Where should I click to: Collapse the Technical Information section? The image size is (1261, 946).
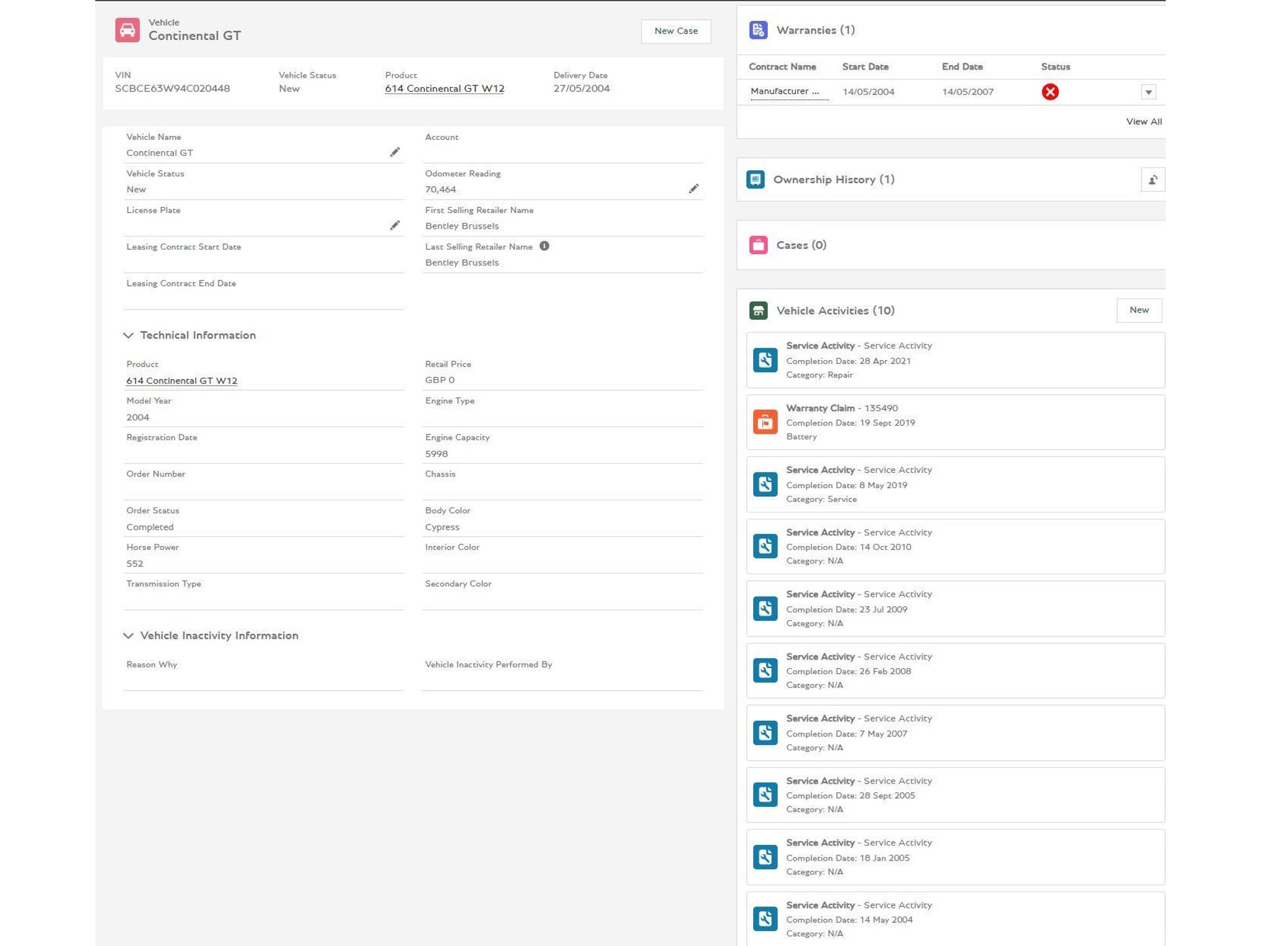(x=128, y=336)
